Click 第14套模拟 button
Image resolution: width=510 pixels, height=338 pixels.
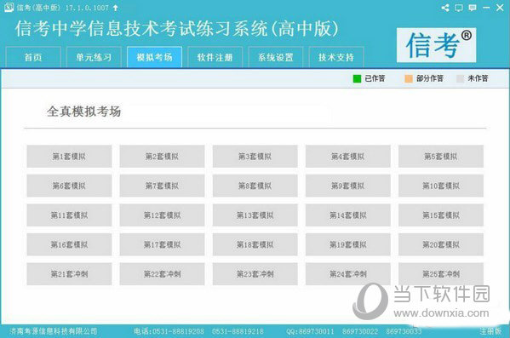348,215
